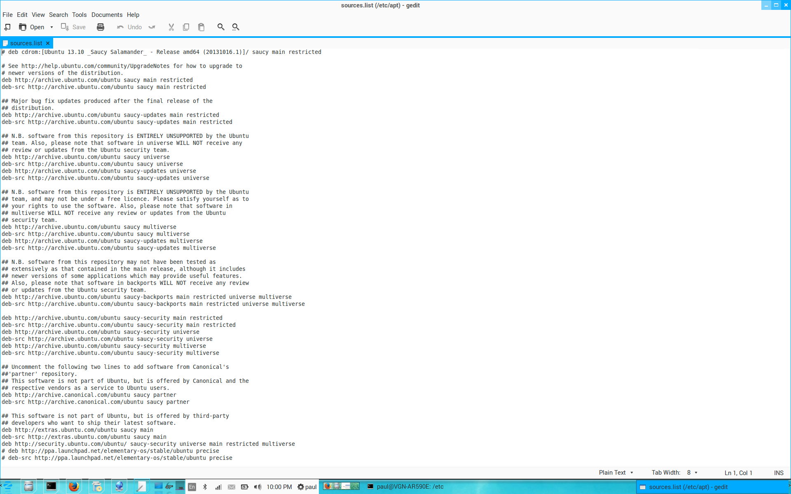Click the Cut scissors icon
The image size is (791, 494).
pos(171,27)
